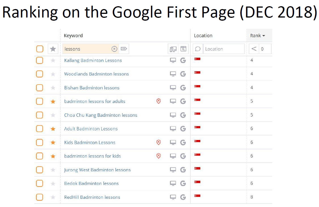Click Google icon on Woodlands Badminton lessons row
Viewport: 319px width, 207px height.
point(183,74)
